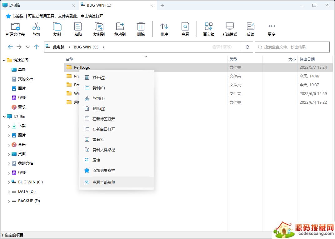This screenshot has width=335, height=239.
Task: Click the 删除 trash icon in the toolbar
Action: (x=141, y=27)
